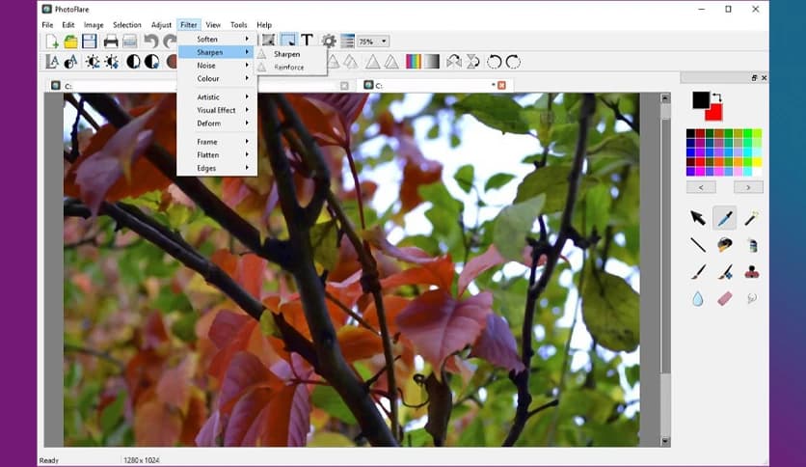Click the red background colour swatch

(714, 113)
